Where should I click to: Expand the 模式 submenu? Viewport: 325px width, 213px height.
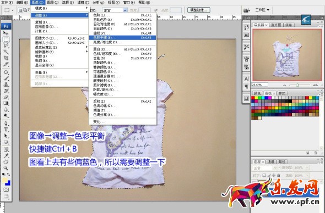pyautogui.click(x=59, y=8)
